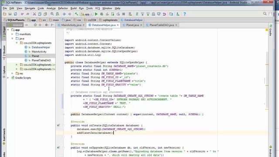Open the Refactor menu

coord(63,8)
